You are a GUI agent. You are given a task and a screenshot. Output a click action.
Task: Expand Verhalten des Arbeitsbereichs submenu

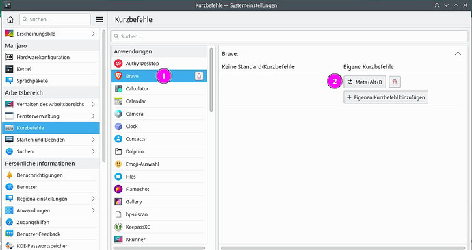pos(93,104)
